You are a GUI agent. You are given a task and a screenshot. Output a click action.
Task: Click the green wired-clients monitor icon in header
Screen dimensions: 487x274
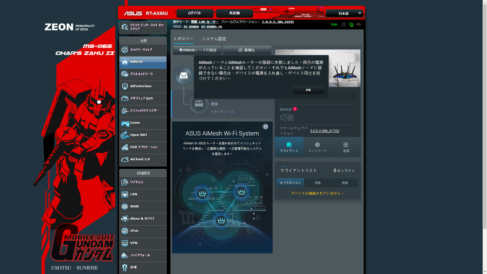tap(351, 24)
